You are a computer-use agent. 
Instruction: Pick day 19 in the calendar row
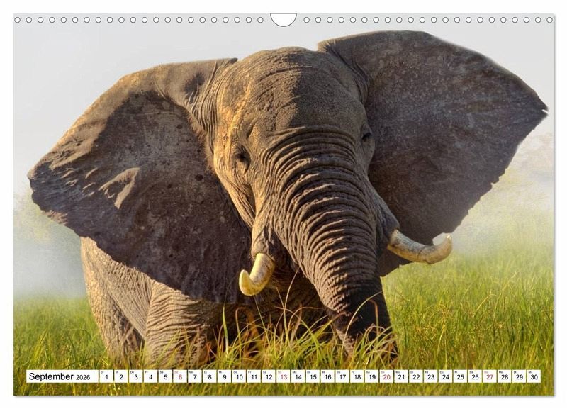pyautogui.click(x=372, y=376)
